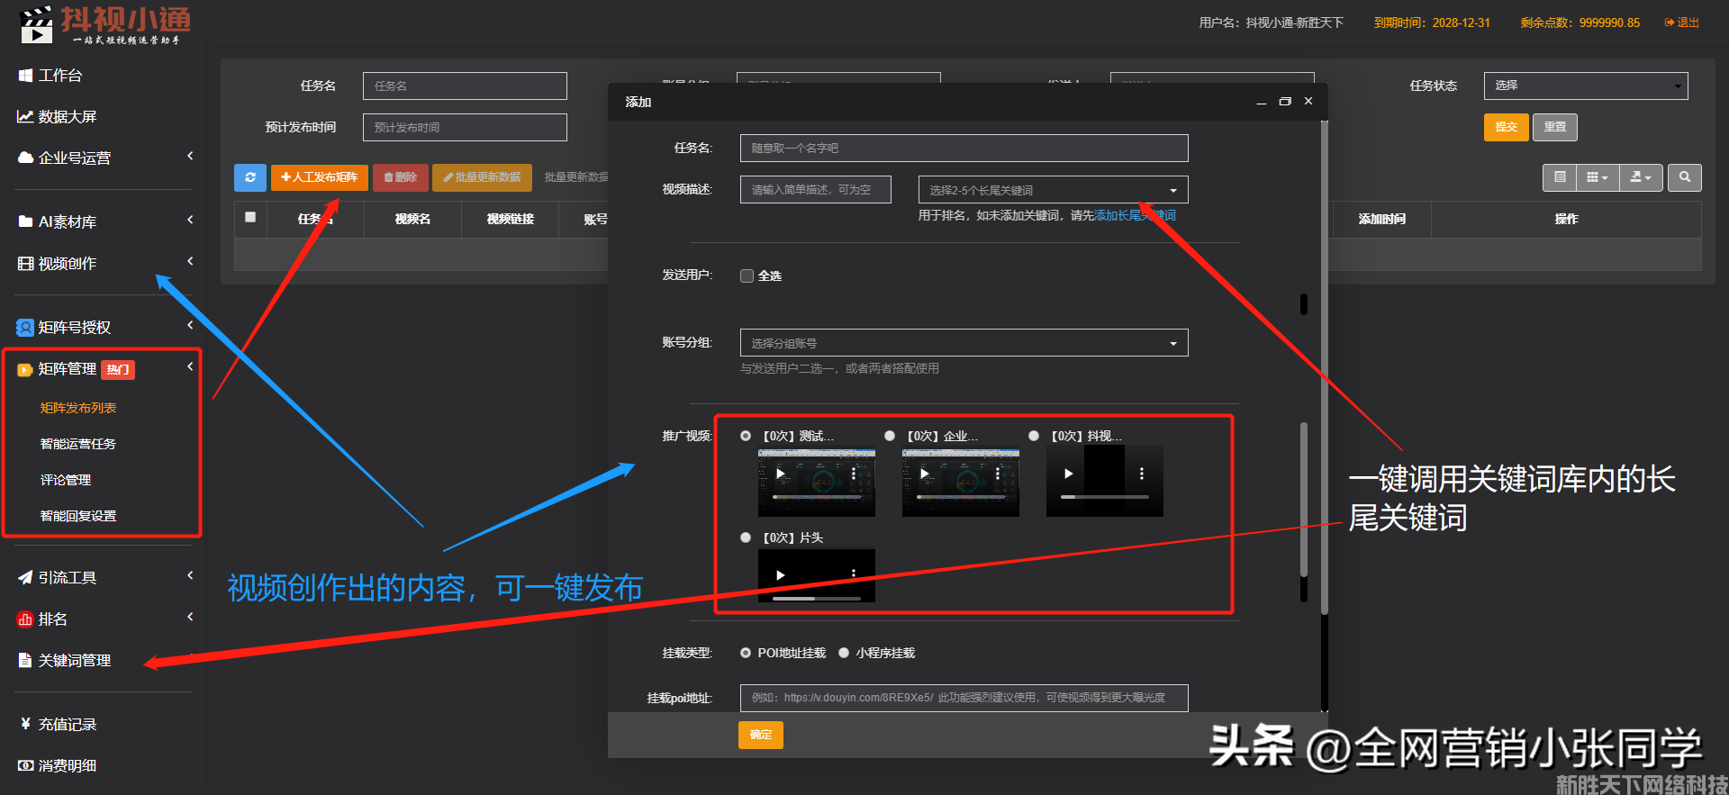Open the long-tail keyword dropdown

coord(1054,190)
